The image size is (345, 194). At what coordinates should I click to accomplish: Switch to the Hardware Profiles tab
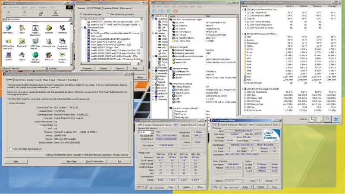110,8
